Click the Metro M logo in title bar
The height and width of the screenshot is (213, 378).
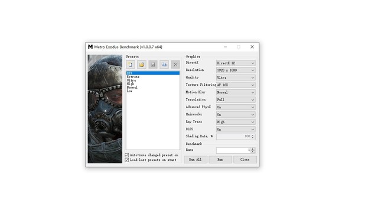pos(90,47)
